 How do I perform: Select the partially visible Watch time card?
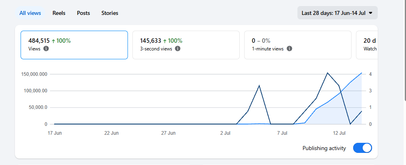click(367, 45)
